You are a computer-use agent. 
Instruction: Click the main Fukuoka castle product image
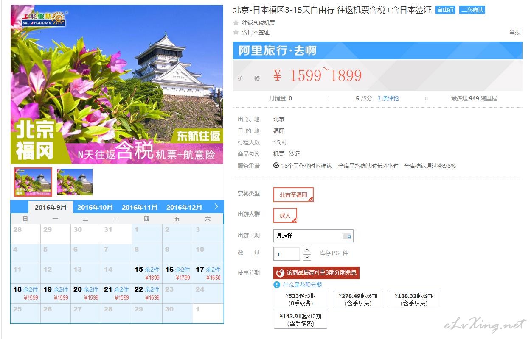[117, 84]
